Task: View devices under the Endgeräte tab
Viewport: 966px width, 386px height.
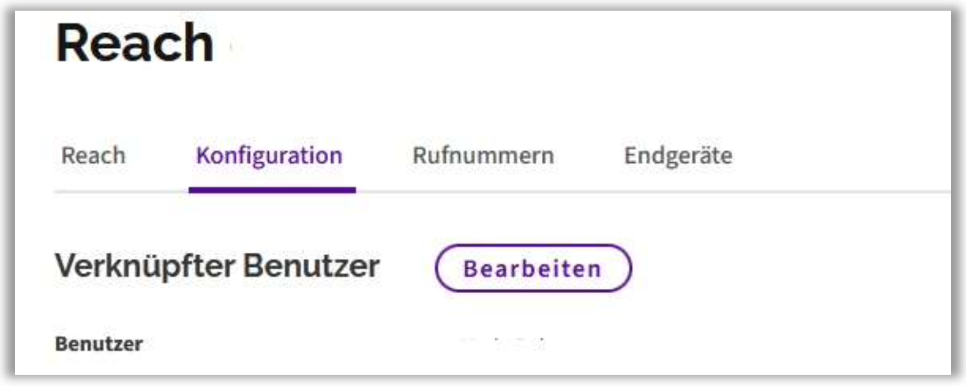Action: coord(678,156)
